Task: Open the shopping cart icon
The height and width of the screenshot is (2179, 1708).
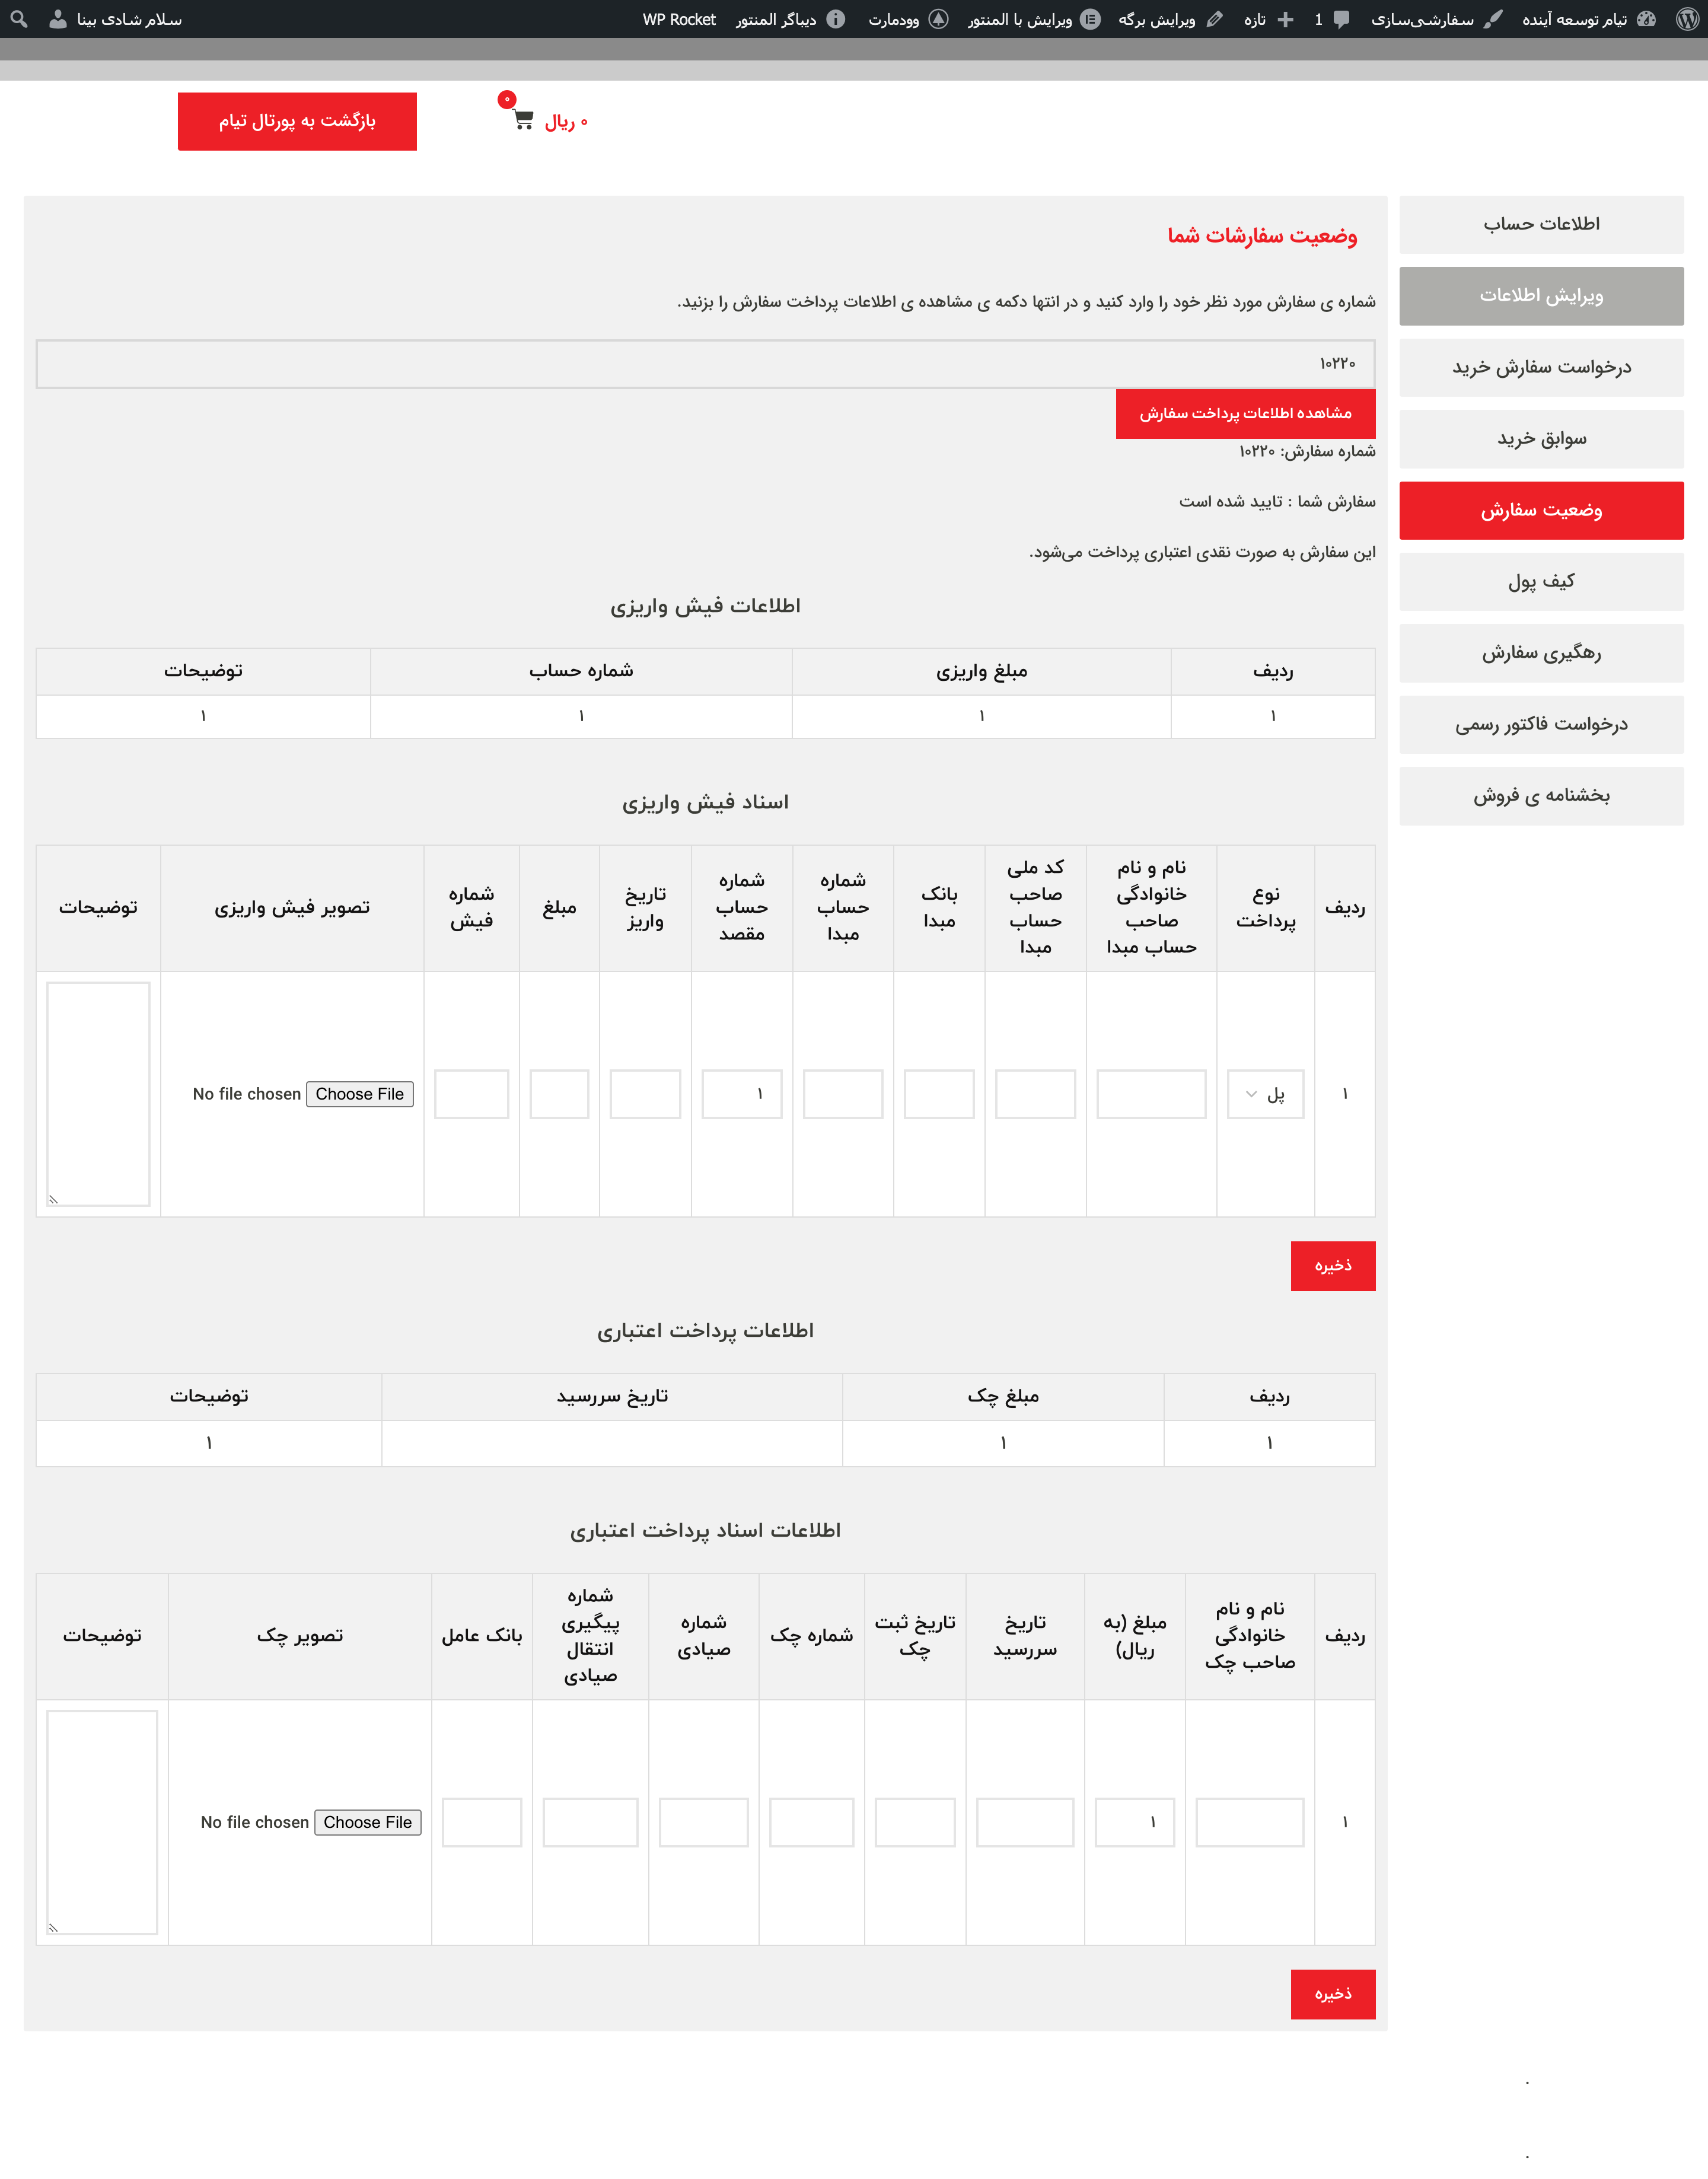Action: pyautogui.click(x=523, y=121)
